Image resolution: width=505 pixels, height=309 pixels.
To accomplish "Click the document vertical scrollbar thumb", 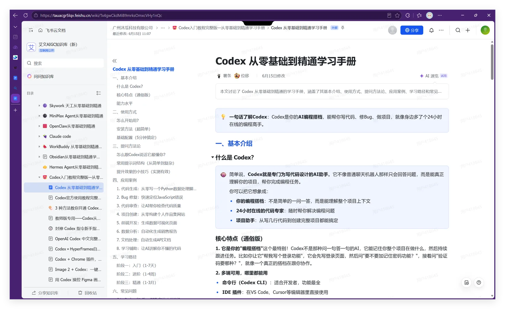I will (492, 61).
